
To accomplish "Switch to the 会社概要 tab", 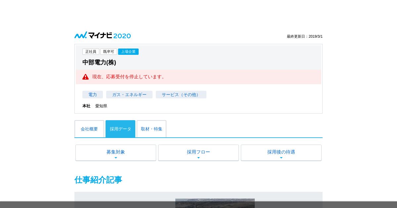I will click(x=89, y=129).
